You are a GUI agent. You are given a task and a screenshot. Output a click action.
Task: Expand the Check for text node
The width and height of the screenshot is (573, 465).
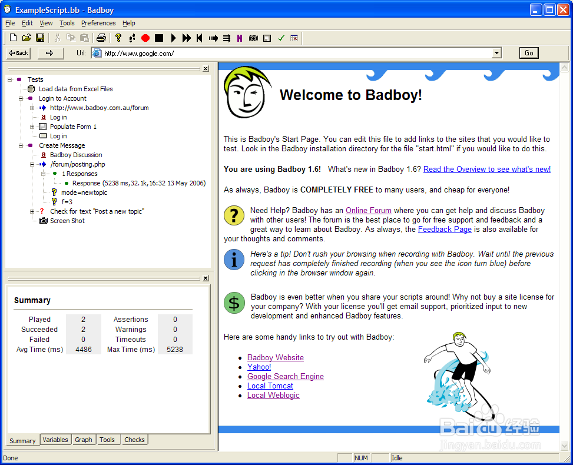pos(32,211)
